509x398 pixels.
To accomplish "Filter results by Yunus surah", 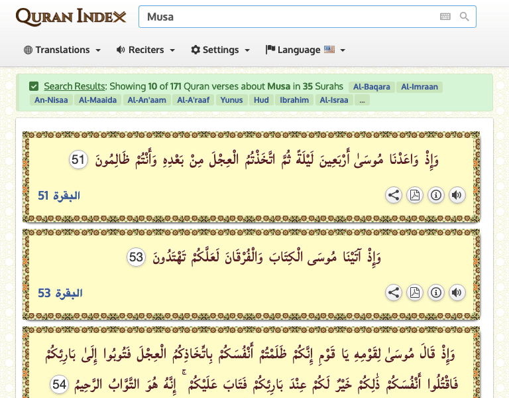I will click(231, 100).
